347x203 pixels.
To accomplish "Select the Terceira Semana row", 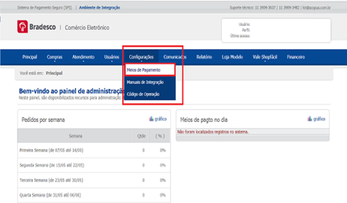I will point(94,180).
